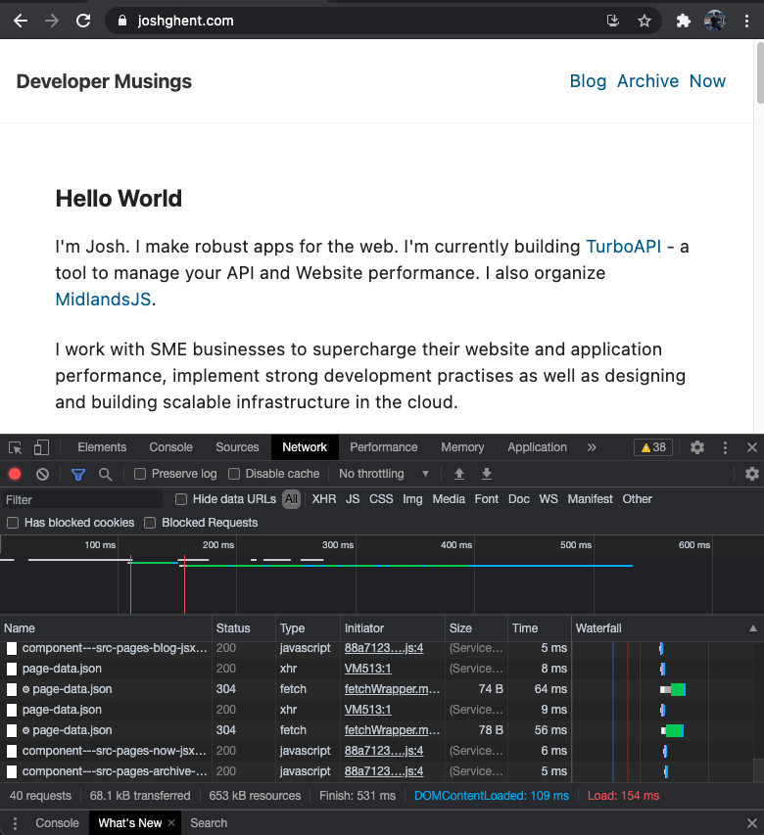Toggle the network filter funnel
Screen dimensions: 764x835
point(78,474)
